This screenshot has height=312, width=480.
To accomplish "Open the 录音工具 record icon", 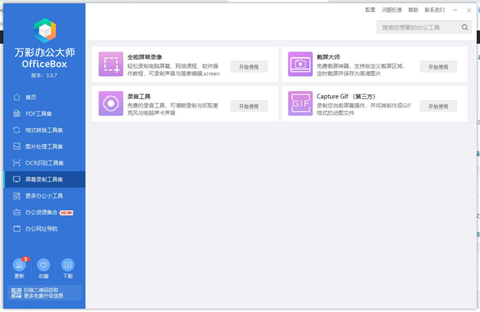I will coord(111,103).
